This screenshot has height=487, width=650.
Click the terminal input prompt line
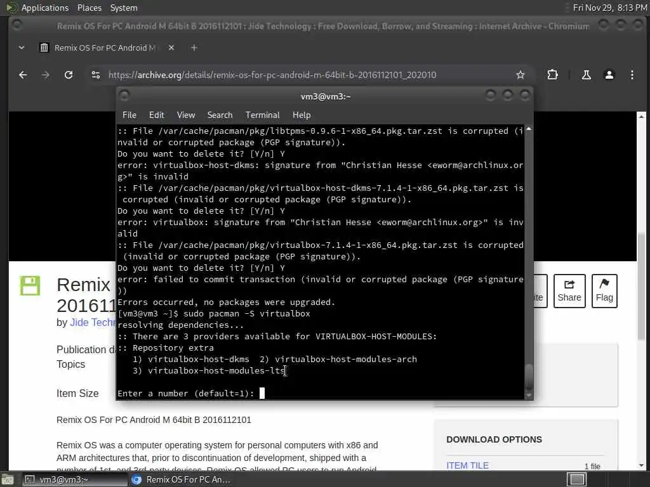pos(191,393)
